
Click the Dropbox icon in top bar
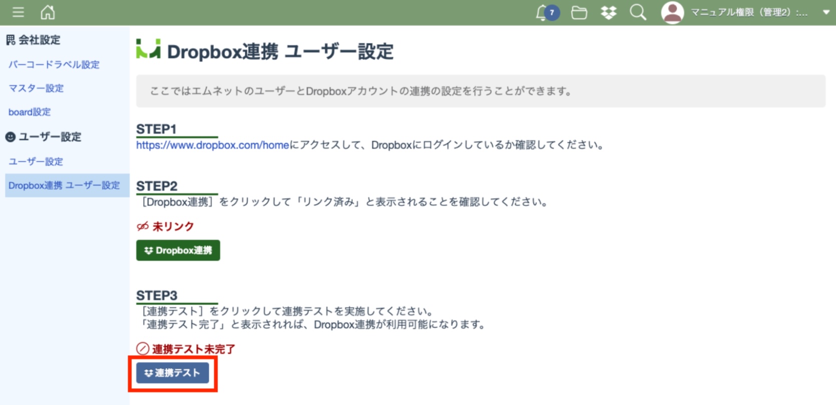point(608,13)
